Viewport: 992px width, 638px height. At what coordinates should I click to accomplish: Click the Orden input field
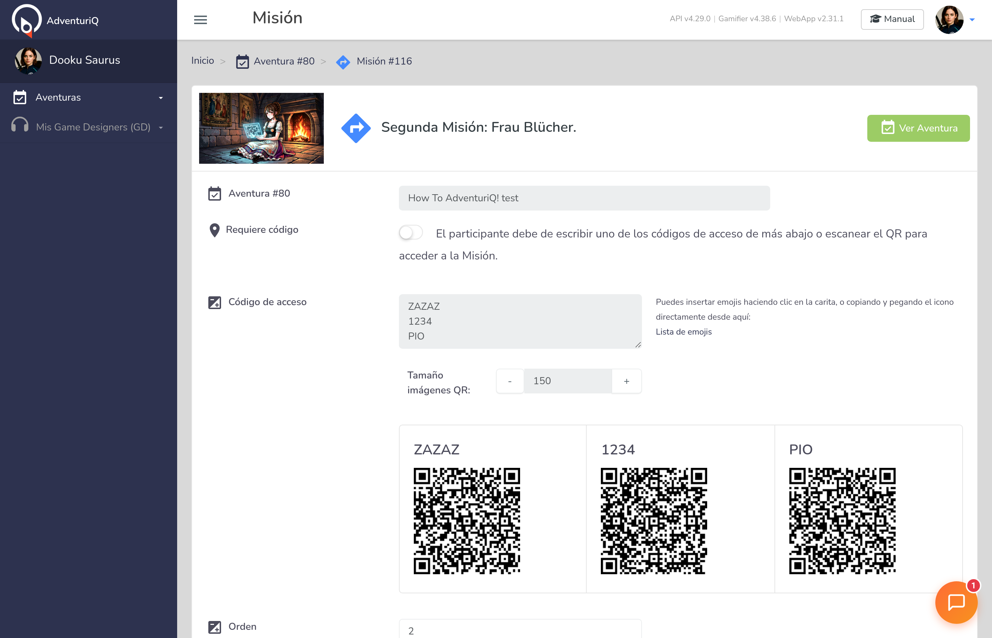(520, 629)
